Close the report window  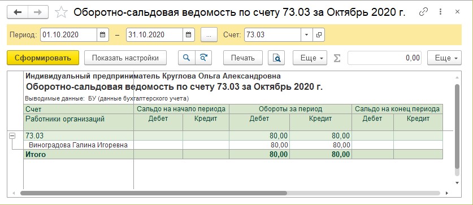(x=457, y=12)
